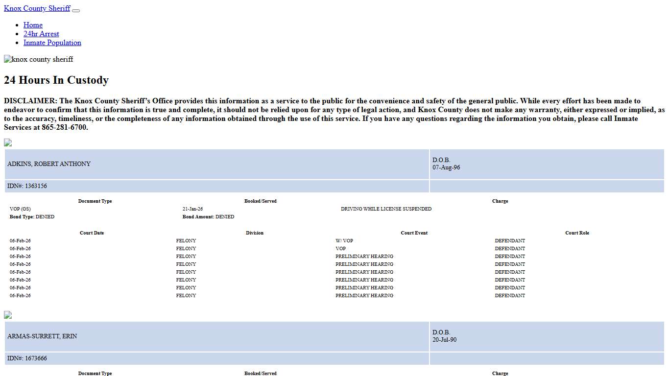Click the mugshot image above Adkins record
This screenshot has width=669, height=376.
click(8, 142)
